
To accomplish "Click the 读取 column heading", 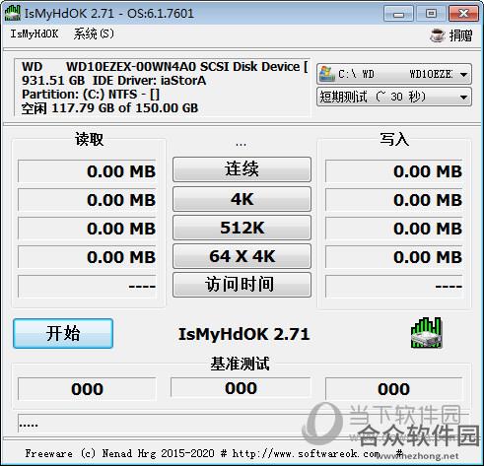I will click(x=89, y=139).
